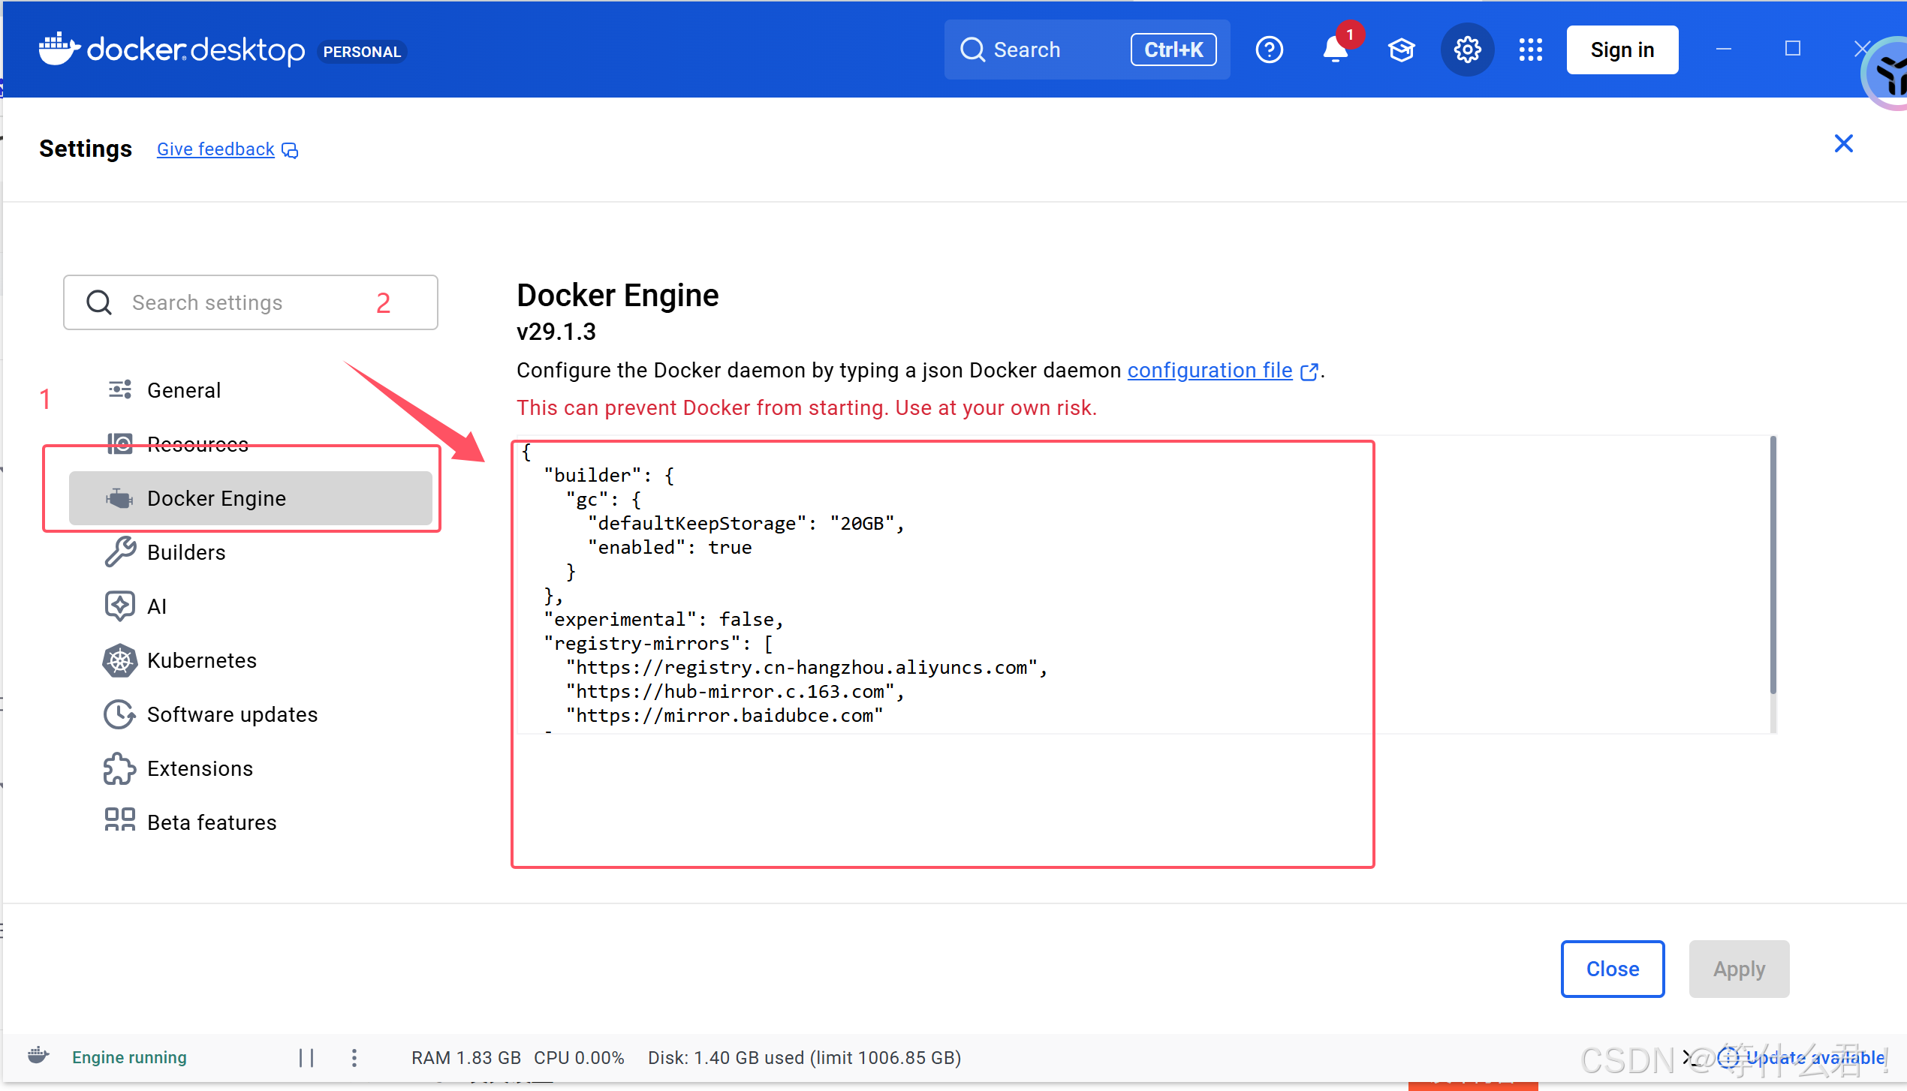
Task: Open the AI settings section
Action: coord(156,606)
